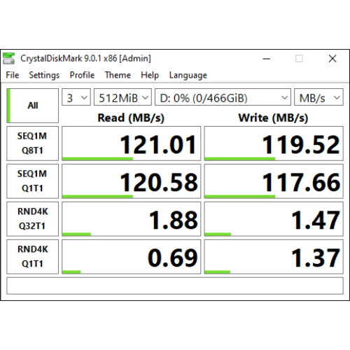Open the Help menu
Viewport: 350px width, 350px height.
point(150,75)
